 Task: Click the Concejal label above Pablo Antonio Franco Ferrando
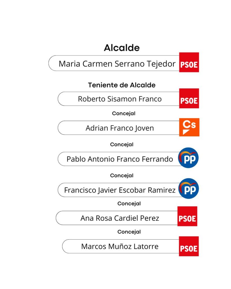122,144
